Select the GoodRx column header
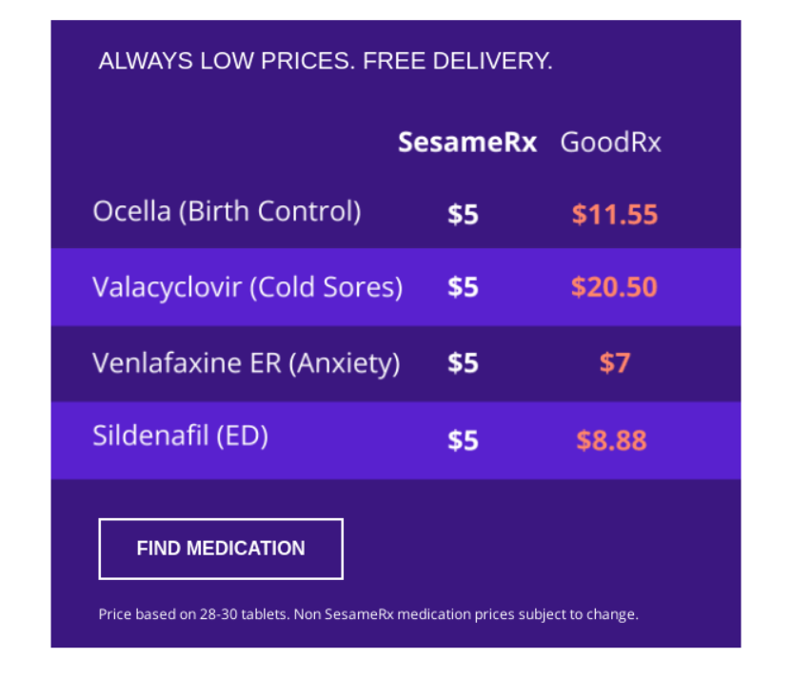Image resolution: width=792 pixels, height=677 pixels. coord(609,143)
